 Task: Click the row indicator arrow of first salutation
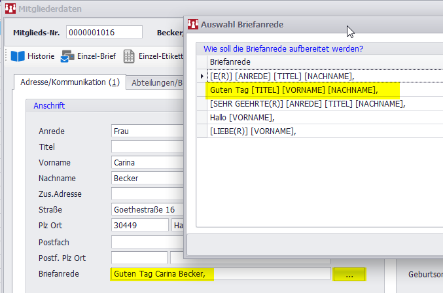202,76
